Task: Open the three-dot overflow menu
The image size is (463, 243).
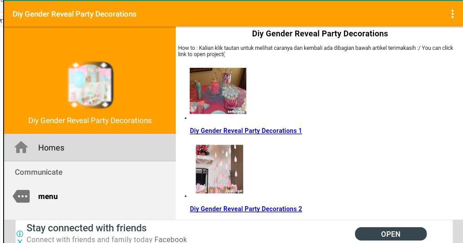Action: coord(452,14)
